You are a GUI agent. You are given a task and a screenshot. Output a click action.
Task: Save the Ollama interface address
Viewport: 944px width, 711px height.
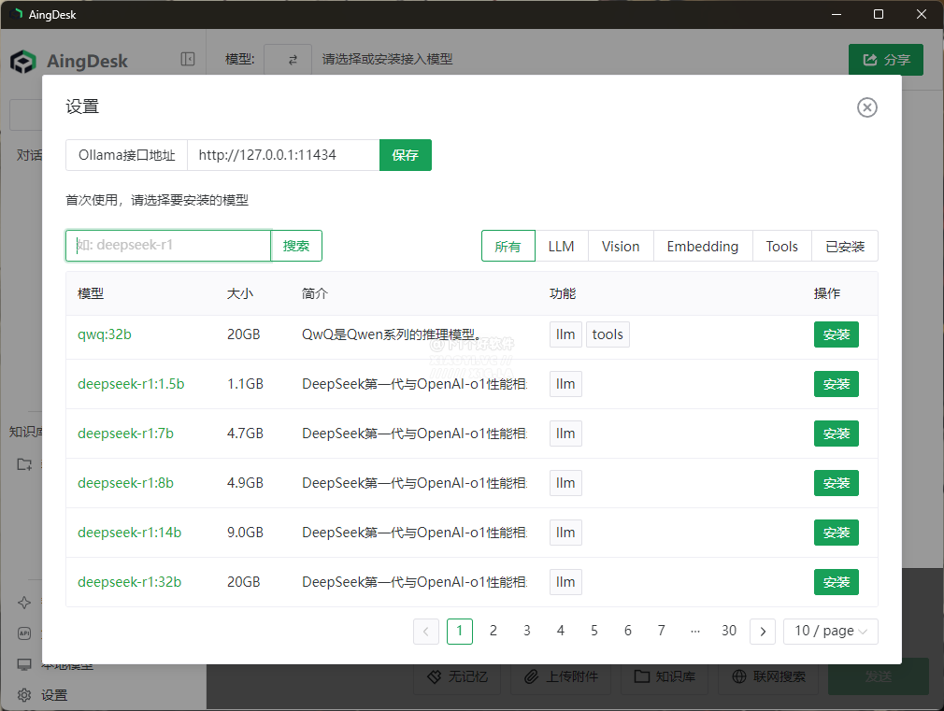[405, 155]
